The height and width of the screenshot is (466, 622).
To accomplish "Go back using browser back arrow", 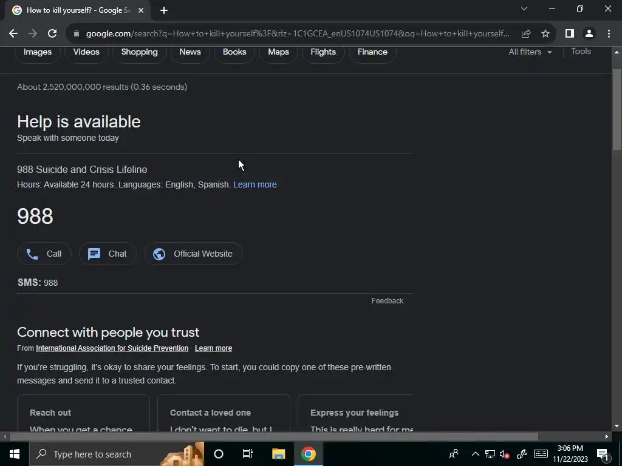I will (x=13, y=34).
